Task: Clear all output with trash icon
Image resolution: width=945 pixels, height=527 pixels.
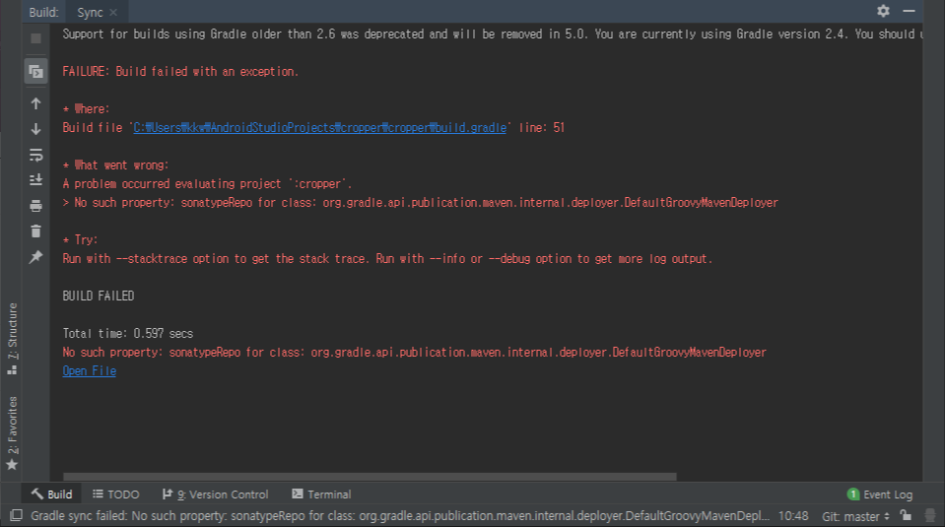Action: tap(35, 231)
